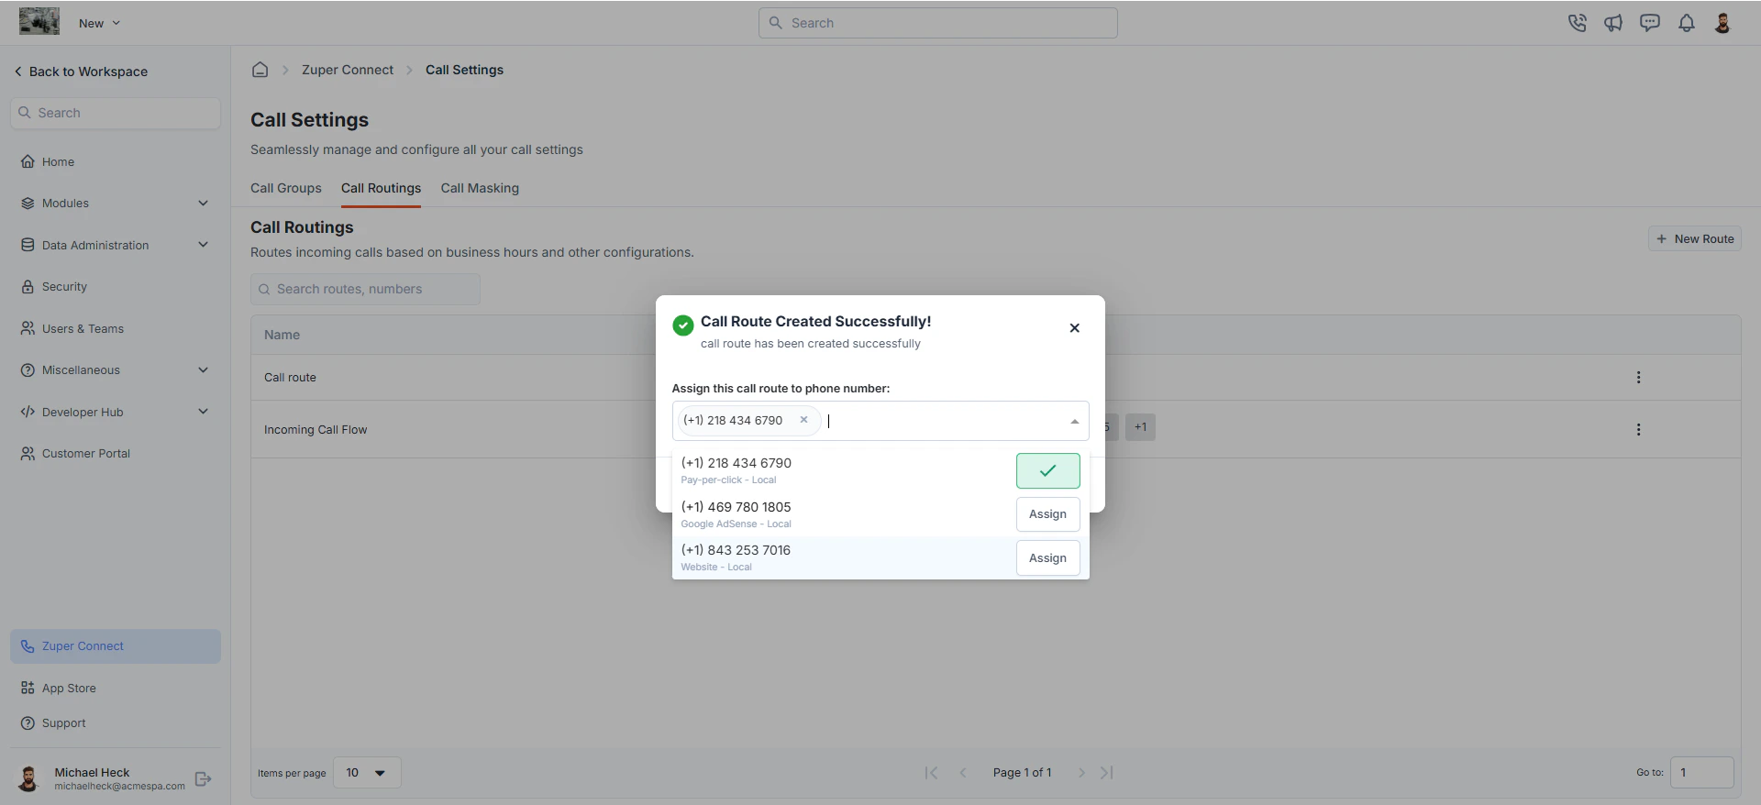The width and height of the screenshot is (1761, 805).
Task: Collapse the phone number dropdown arrow
Action: [1074, 422]
